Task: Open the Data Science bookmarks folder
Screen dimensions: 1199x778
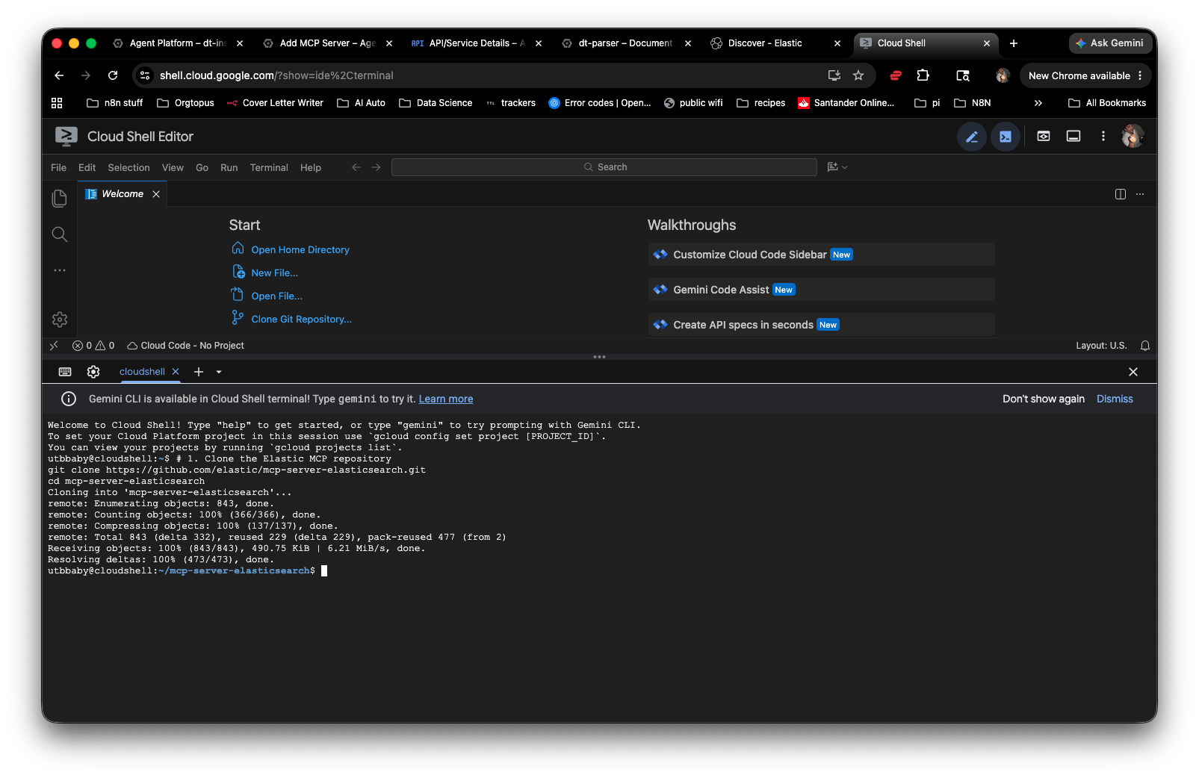Action: [x=436, y=103]
